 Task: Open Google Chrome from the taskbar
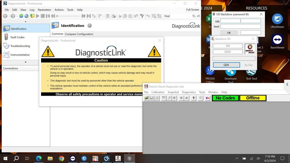[61, 158]
